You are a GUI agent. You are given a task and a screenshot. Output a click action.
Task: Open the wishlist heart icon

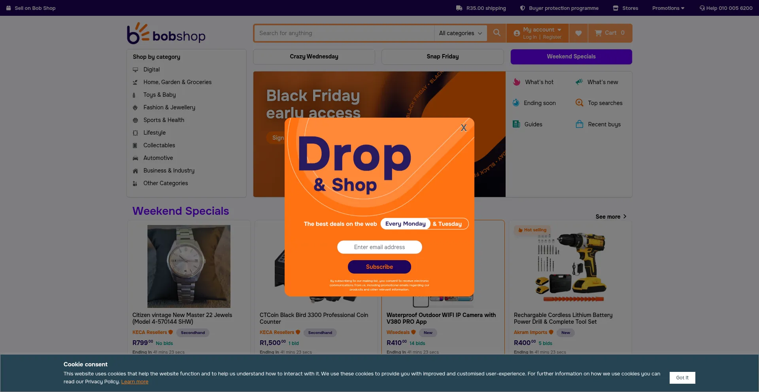[x=578, y=33]
